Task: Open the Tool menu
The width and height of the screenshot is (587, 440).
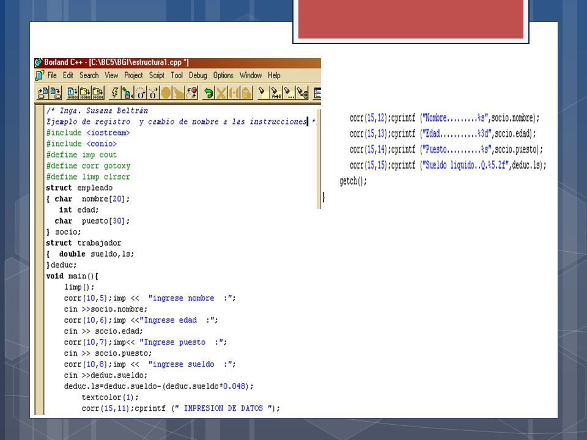Action: 177,75
